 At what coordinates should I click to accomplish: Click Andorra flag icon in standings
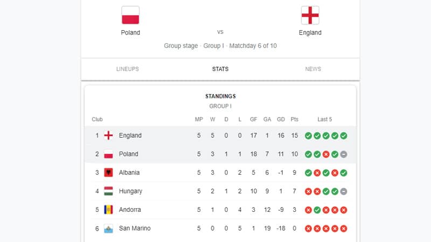coord(108,210)
